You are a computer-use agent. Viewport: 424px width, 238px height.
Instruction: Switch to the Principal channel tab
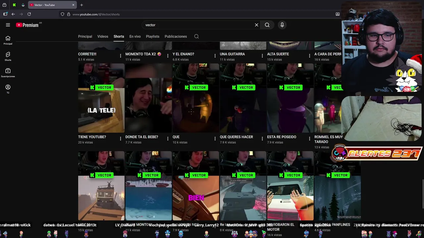click(85, 36)
